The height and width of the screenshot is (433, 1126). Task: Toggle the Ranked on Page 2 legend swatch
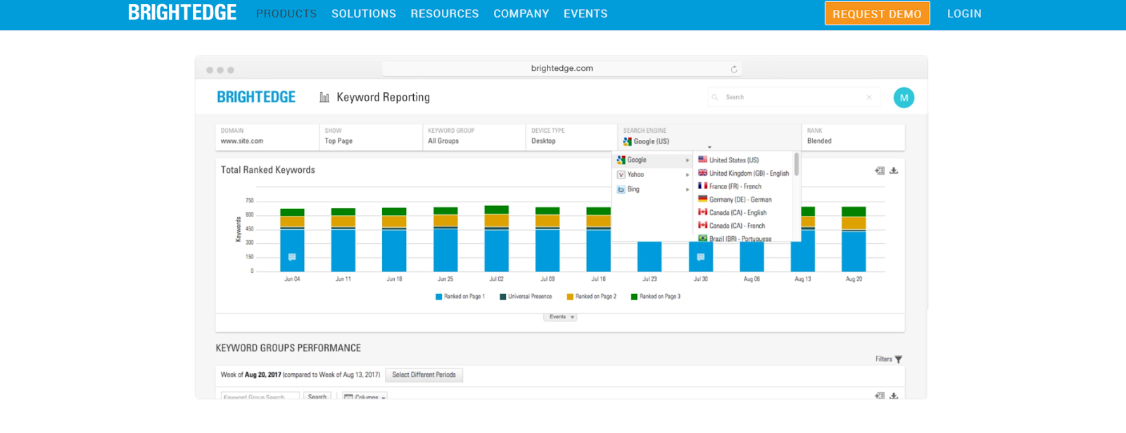pos(570,297)
